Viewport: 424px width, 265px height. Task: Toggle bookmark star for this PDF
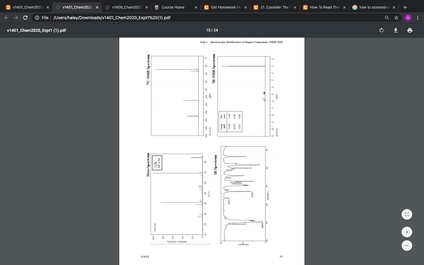click(x=396, y=18)
